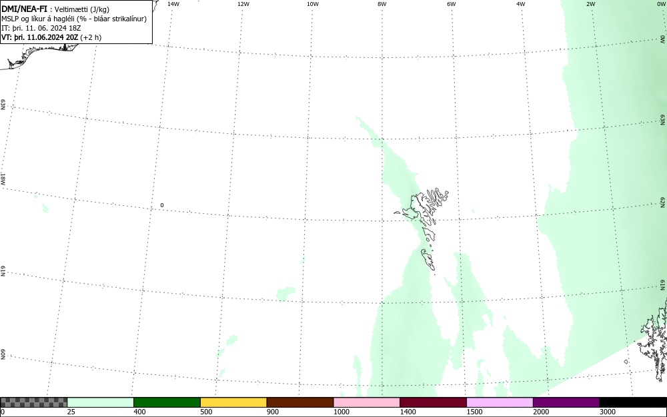Select the lavender legend swatch for 1500
The height and width of the screenshot is (417, 667).
coord(500,402)
